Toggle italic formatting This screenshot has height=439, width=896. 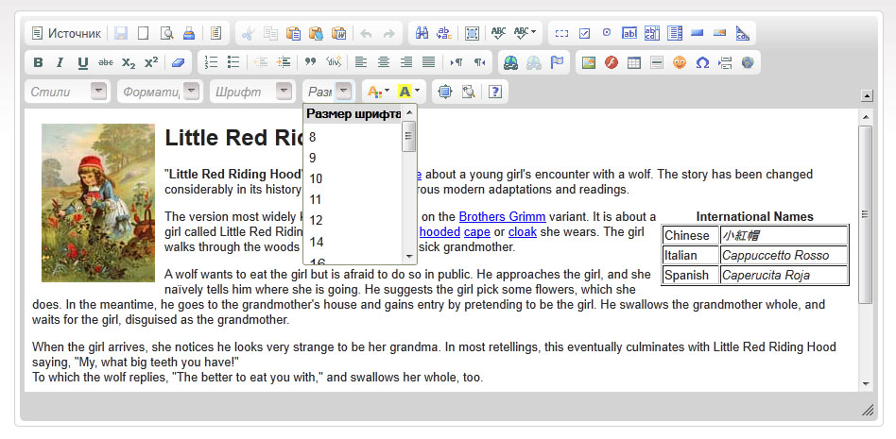pyautogui.click(x=60, y=63)
